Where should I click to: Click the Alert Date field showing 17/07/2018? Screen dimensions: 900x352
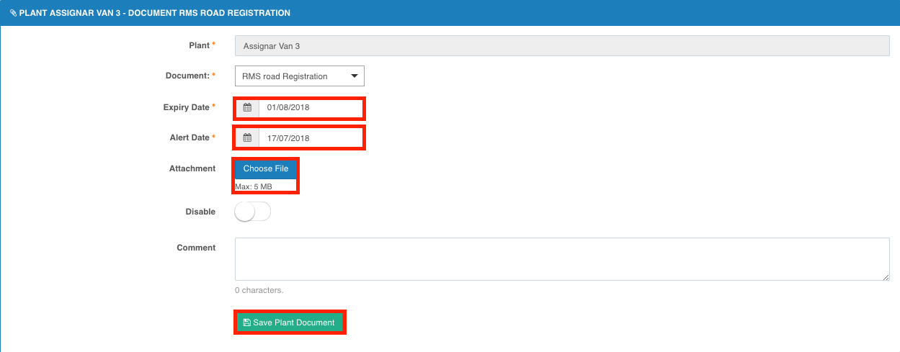pyautogui.click(x=311, y=138)
